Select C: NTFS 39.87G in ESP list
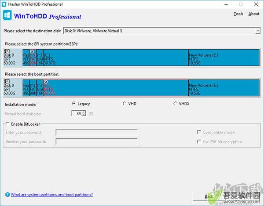Screen dimensions: 264x206 pos(115,58)
